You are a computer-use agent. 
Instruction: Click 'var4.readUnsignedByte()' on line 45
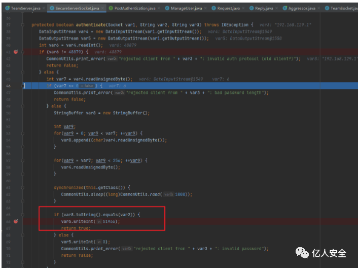point(103,79)
